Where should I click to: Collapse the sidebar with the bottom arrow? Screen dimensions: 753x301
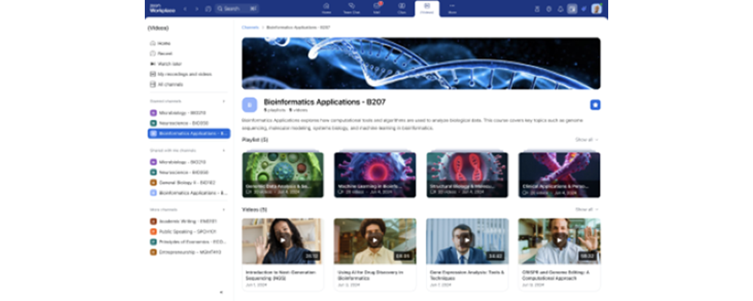click(221, 292)
